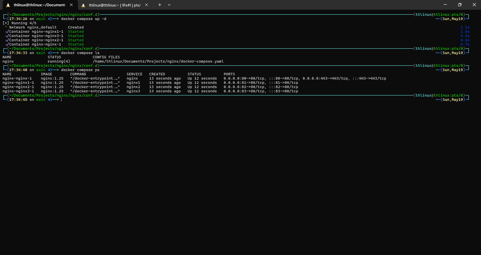
Task: Click the 'COMMAND' column header
Action: click(78, 74)
